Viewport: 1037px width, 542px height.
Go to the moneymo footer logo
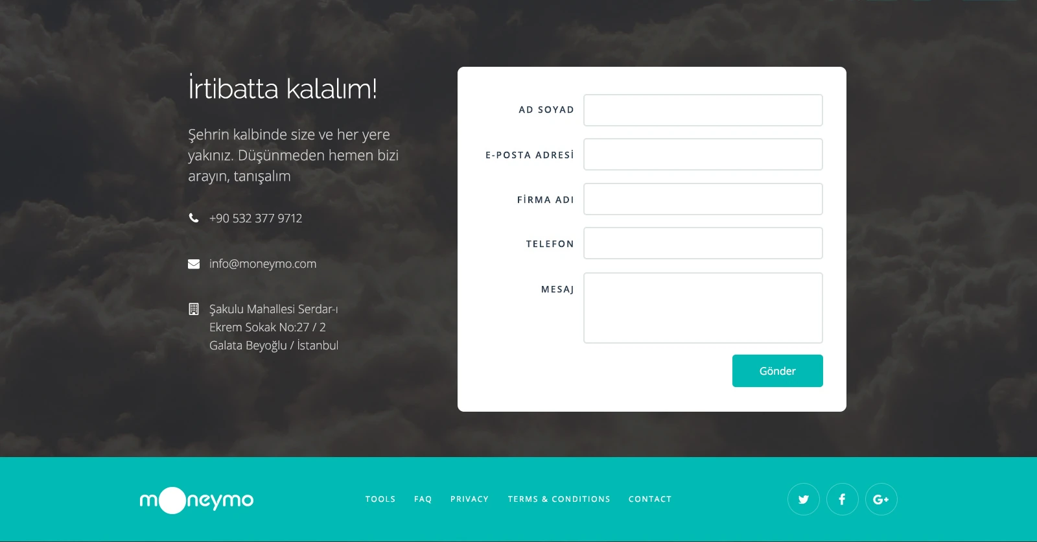[x=196, y=500]
